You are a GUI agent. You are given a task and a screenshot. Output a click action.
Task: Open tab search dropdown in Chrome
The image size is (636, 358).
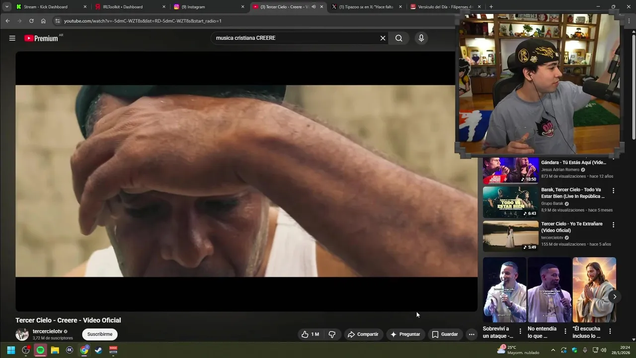(7, 7)
